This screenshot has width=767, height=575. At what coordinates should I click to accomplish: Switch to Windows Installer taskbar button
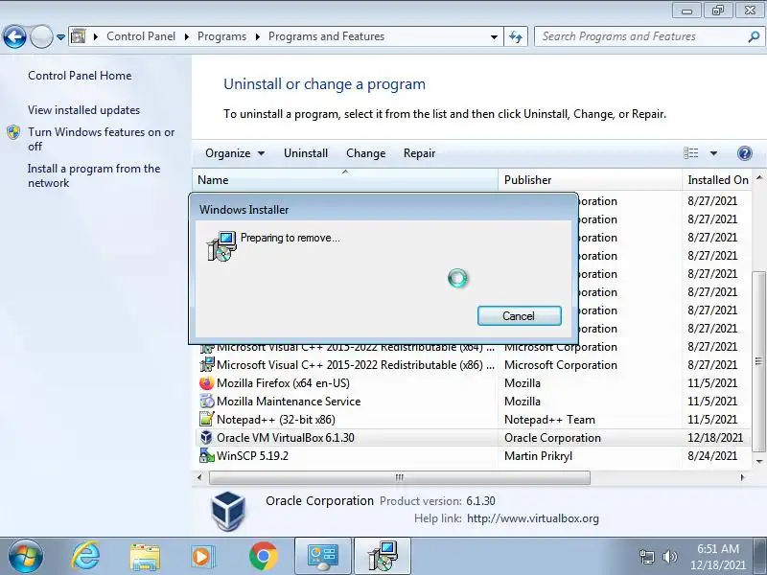click(383, 557)
